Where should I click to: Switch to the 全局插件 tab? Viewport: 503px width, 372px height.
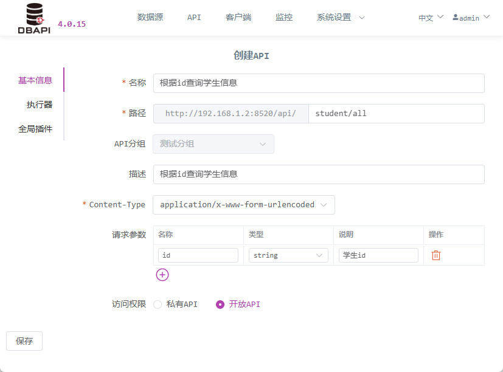(35, 129)
